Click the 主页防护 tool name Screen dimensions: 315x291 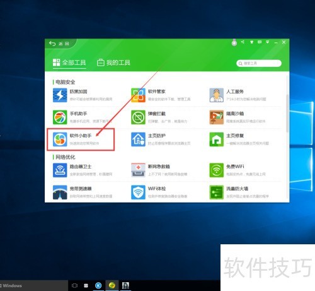pos(157,136)
